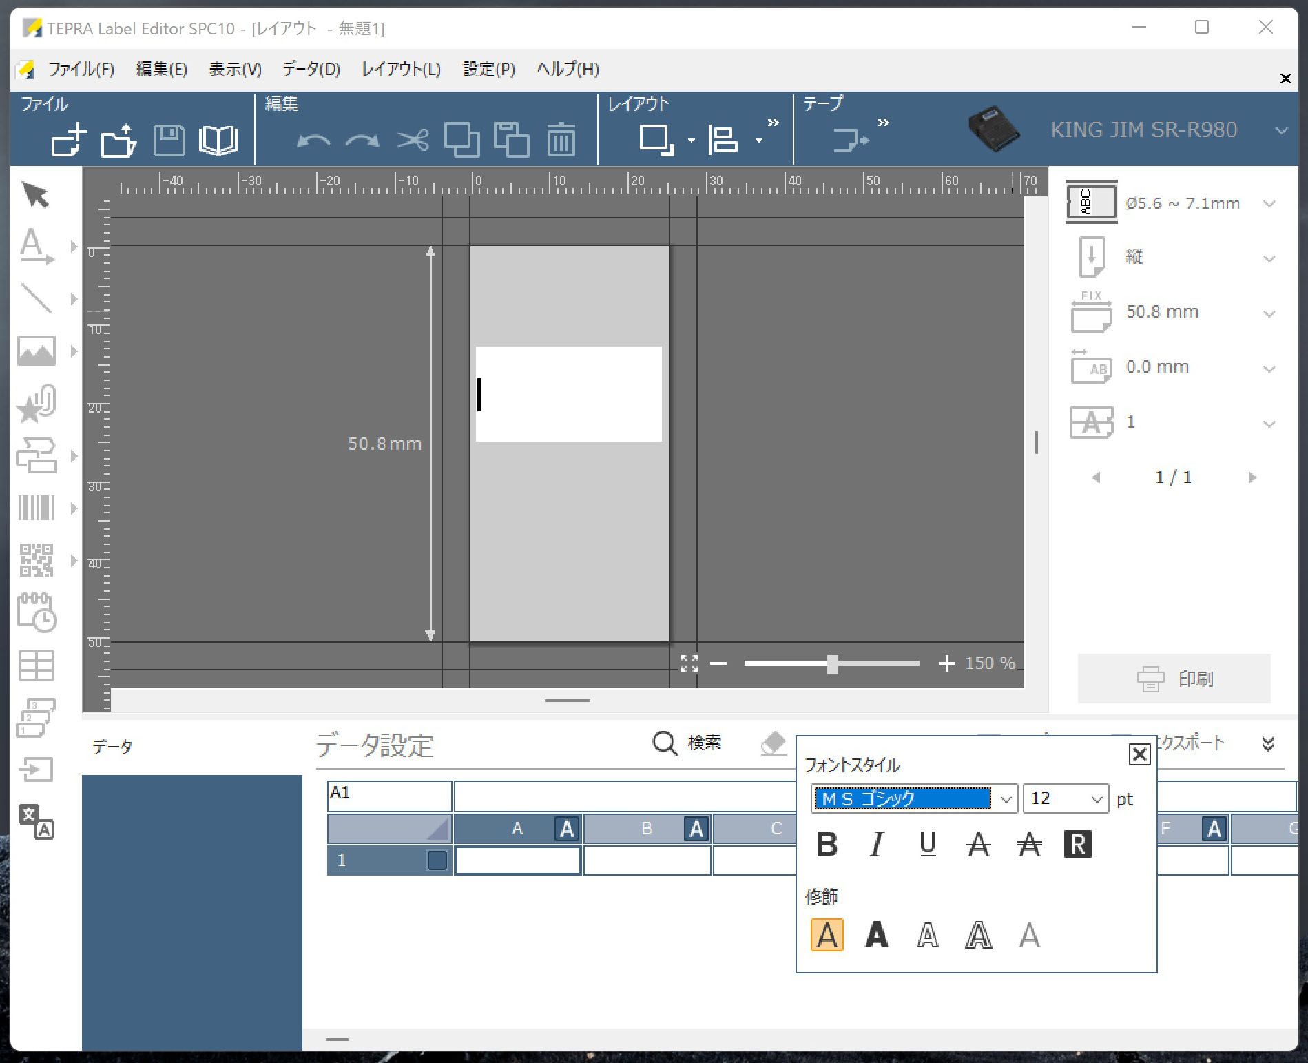1308x1063 pixels.
Task: Open the ヘルプ(H) menu
Action: pyautogui.click(x=568, y=69)
